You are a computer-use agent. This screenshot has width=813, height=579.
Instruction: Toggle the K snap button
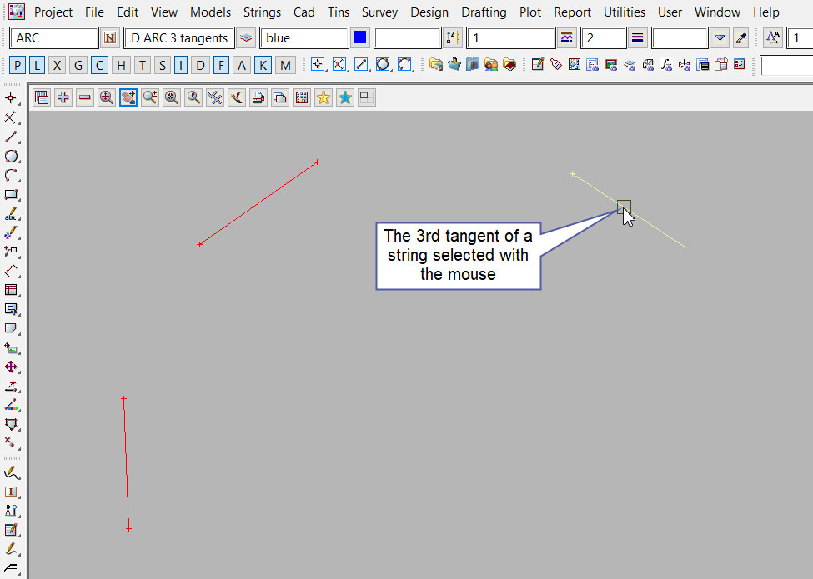[x=263, y=65]
